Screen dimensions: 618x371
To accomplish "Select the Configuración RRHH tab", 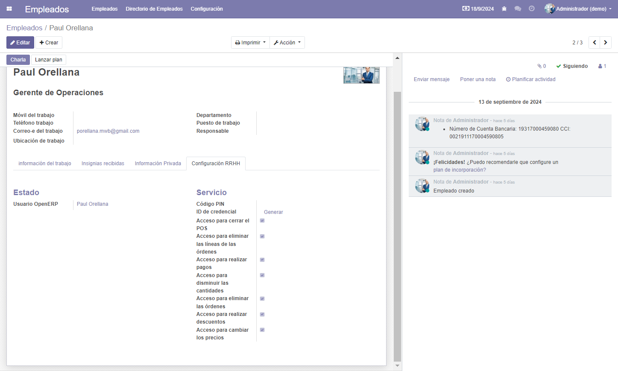I will tap(216, 164).
